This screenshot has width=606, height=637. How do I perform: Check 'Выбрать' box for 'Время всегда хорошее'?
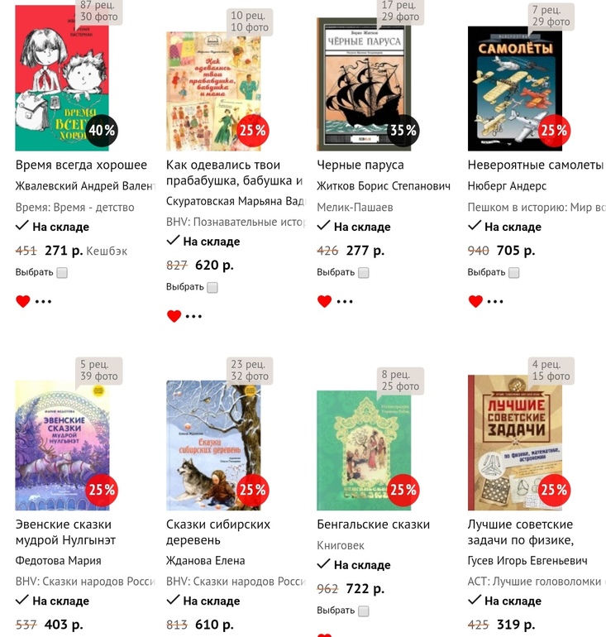pyautogui.click(x=62, y=273)
